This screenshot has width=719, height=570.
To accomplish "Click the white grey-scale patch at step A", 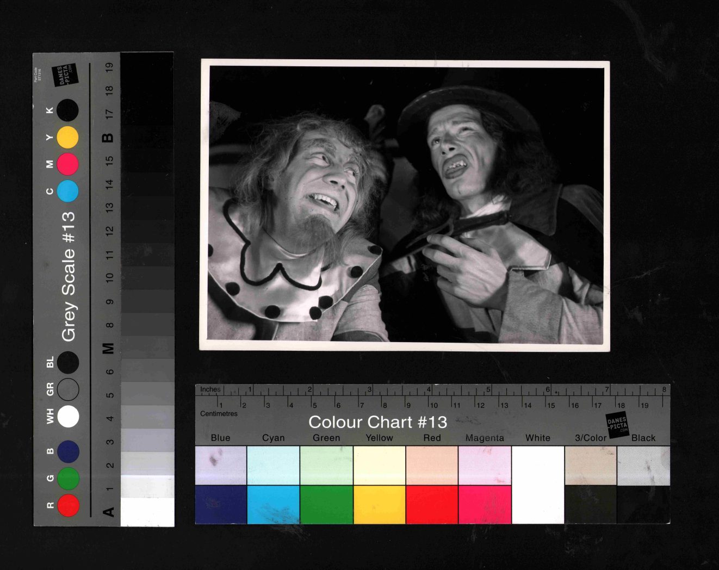I will click(147, 512).
